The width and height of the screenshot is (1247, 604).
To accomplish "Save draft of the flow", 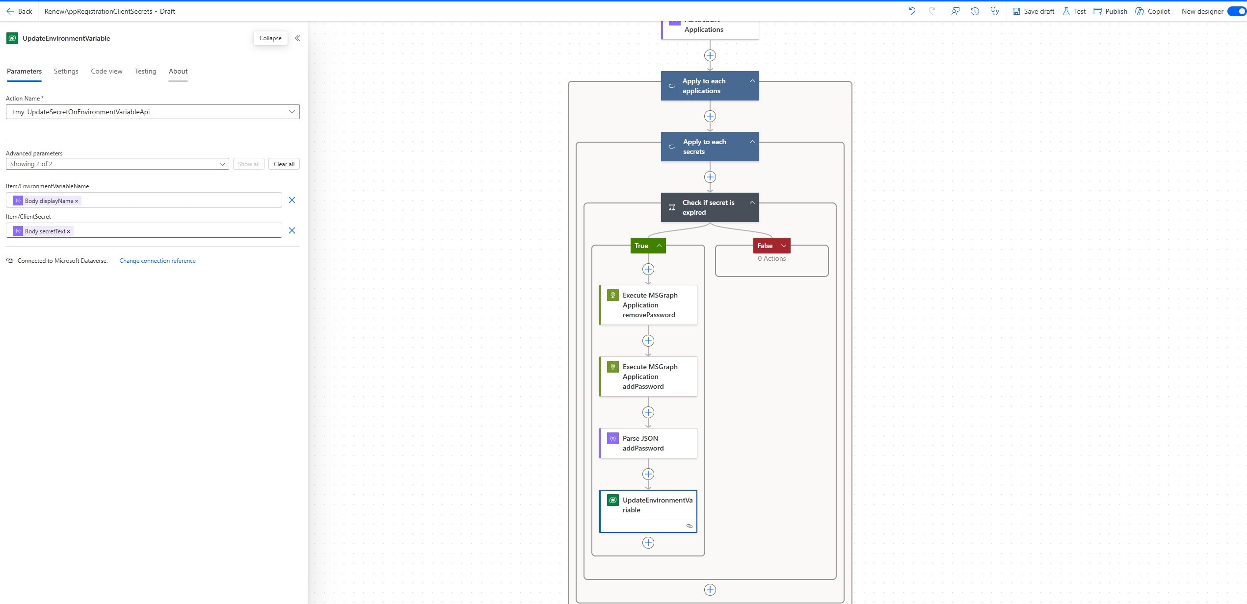I will (x=1033, y=11).
